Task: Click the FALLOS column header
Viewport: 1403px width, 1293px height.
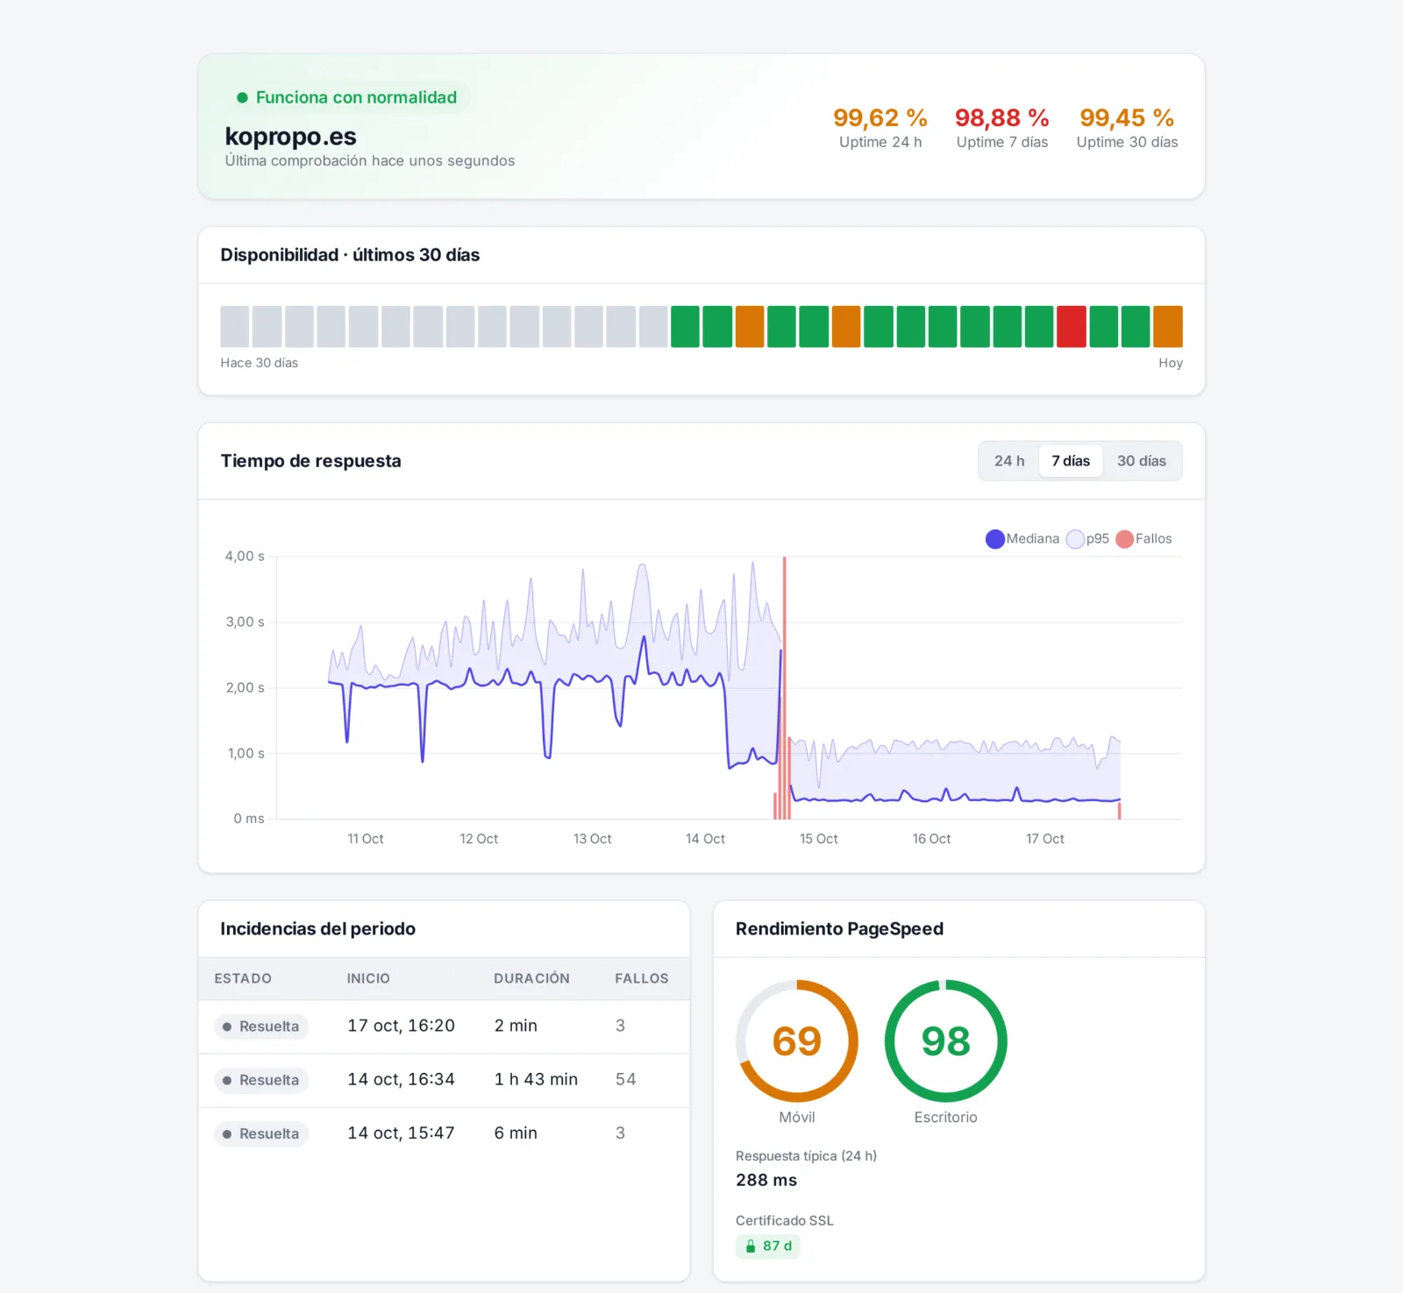Action: [642, 978]
